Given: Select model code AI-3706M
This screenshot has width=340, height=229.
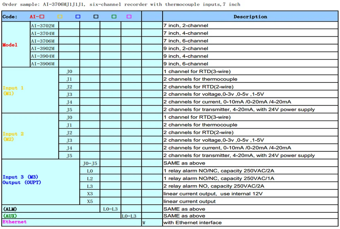Looking at the screenshot, I should [43, 41].
